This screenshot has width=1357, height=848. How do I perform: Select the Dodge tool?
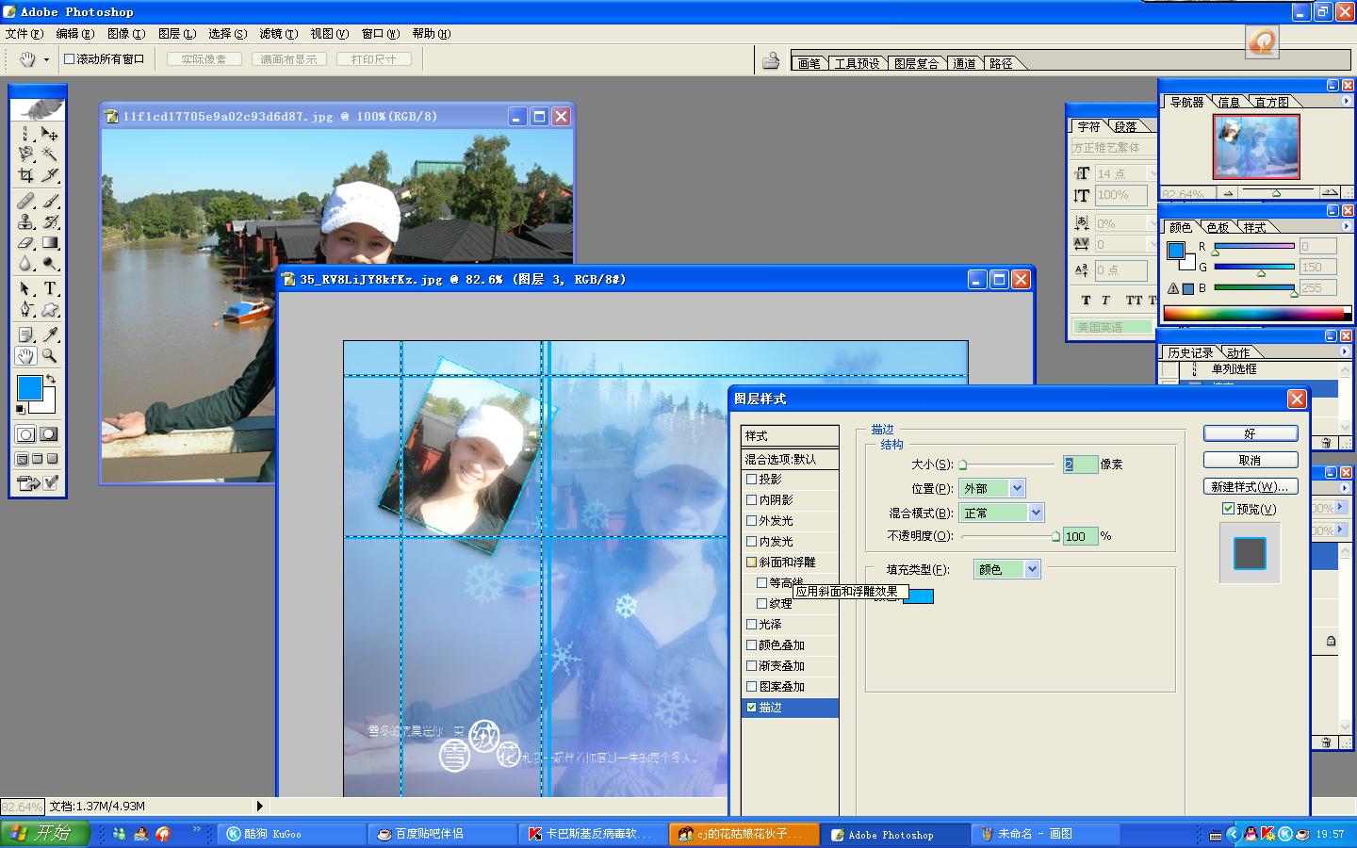coord(50,263)
